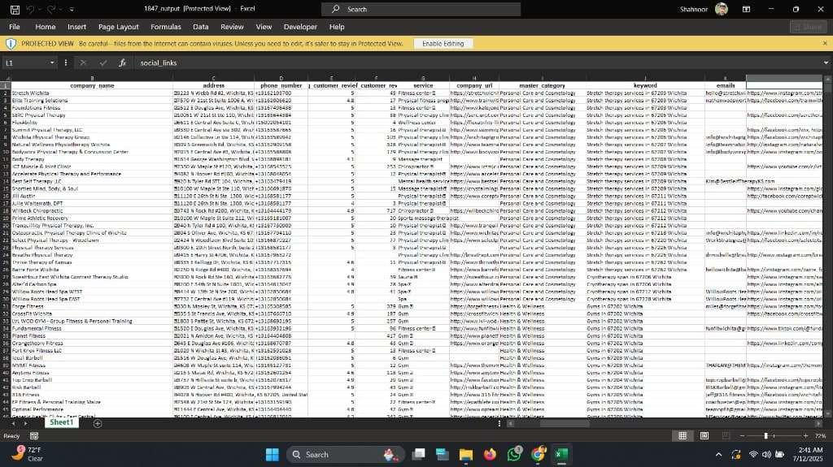Select the company_name header cell
Viewport: 833px width, 467px height.
[92, 85]
